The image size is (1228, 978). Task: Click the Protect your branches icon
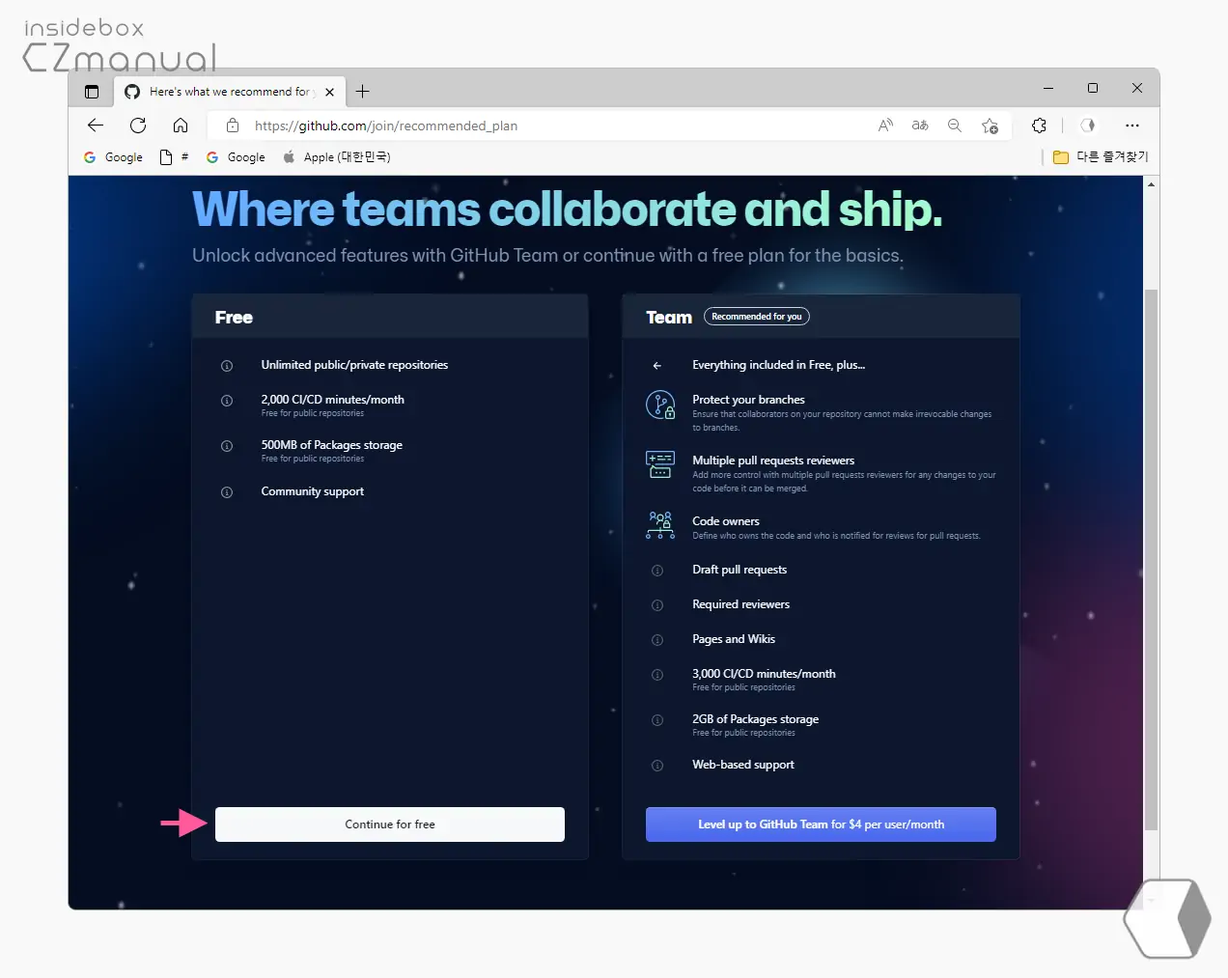pos(660,405)
